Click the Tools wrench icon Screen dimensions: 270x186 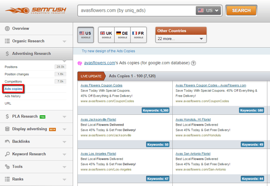(7, 167)
